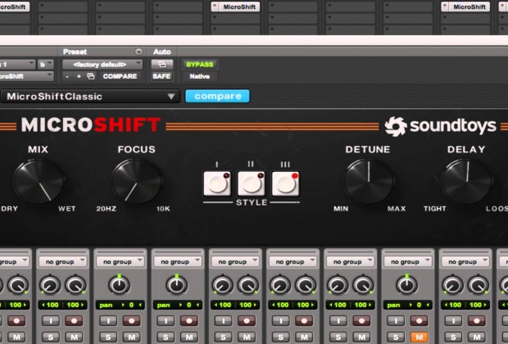
Task: Open the factory default preset list
Action: point(102,65)
